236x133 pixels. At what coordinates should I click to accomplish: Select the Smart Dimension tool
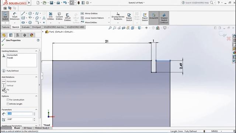[15, 16]
